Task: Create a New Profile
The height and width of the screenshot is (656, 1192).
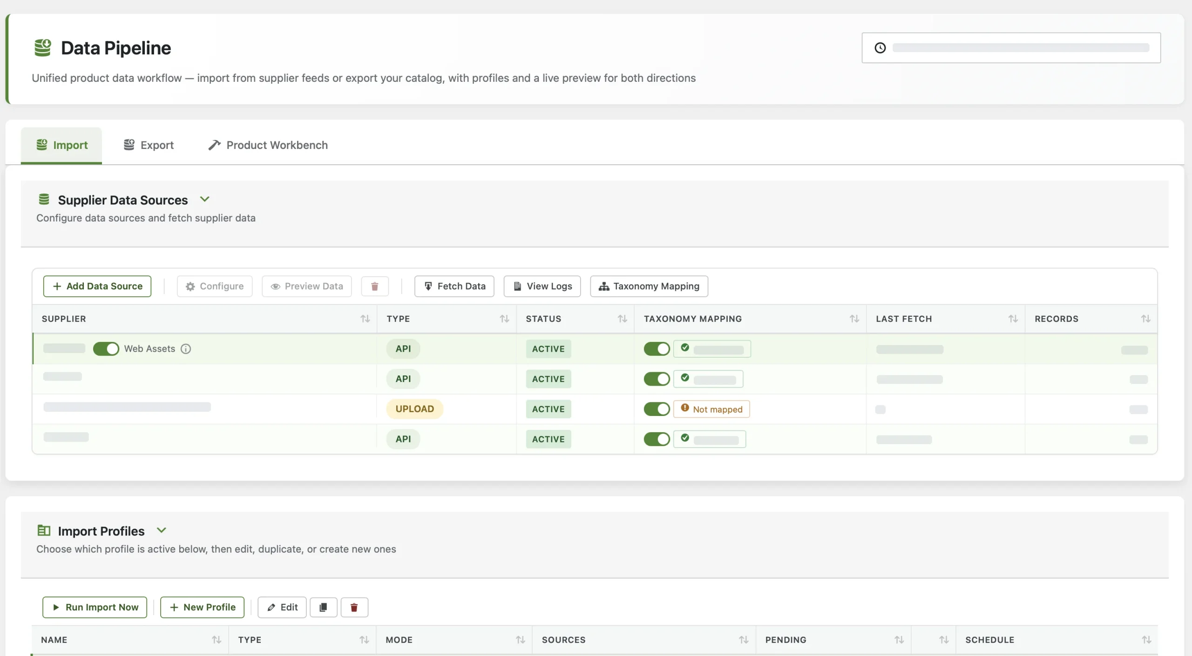Action: [203, 607]
